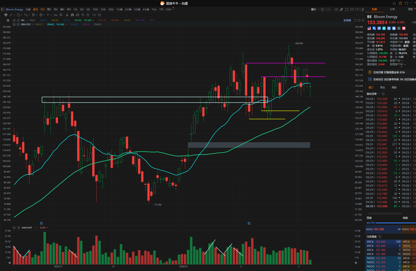The image size is (416, 271).
Task: Toggle the continuous drawing link icon
Action: tap(94, 15)
